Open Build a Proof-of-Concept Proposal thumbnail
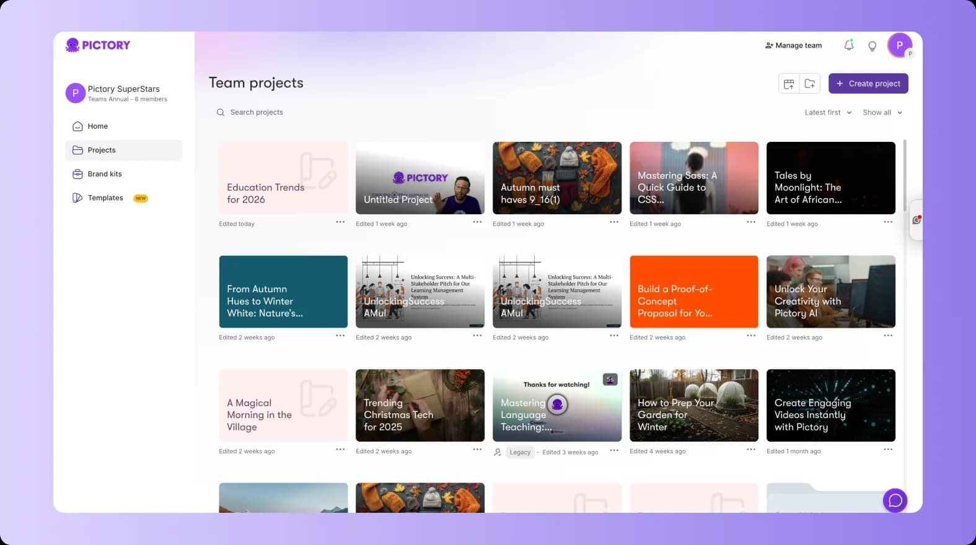 point(694,292)
